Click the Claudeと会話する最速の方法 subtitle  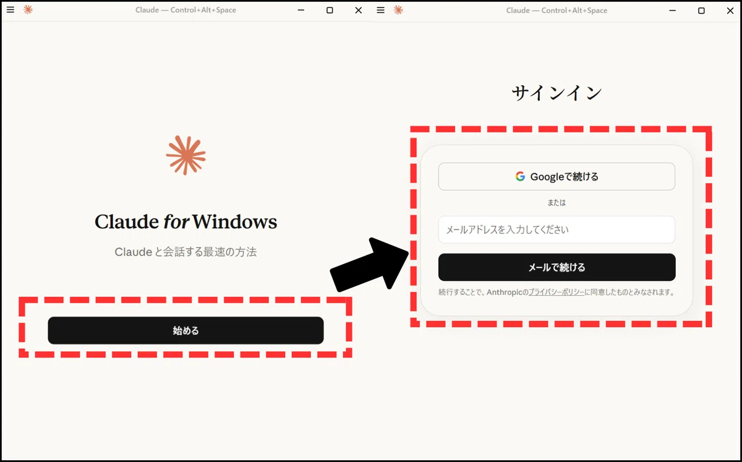tap(185, 252)
